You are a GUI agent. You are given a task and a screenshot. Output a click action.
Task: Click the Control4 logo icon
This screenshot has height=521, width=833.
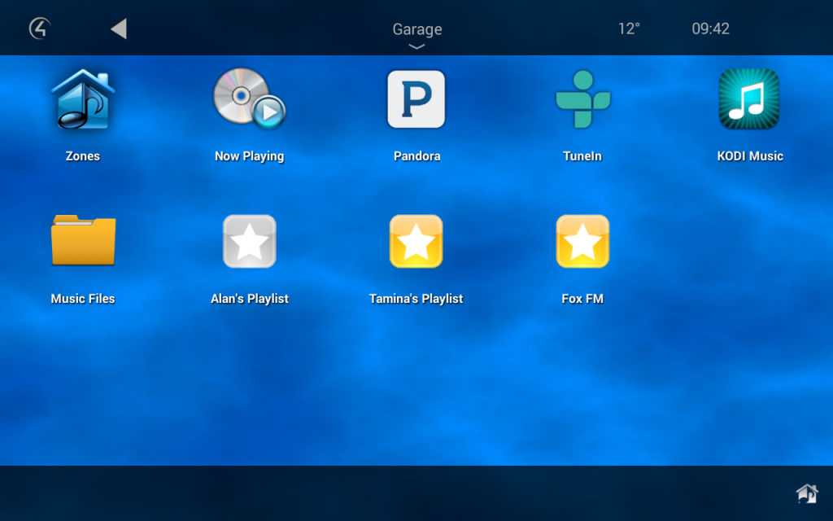pos(40,28)
